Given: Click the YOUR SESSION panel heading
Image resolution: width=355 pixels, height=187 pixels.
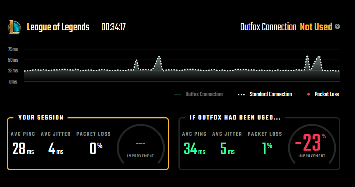Looking at the screenshot, I should pyautogui.click(x=41, y=117).
